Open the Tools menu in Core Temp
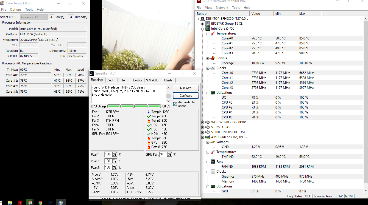 tap(29, 10)
